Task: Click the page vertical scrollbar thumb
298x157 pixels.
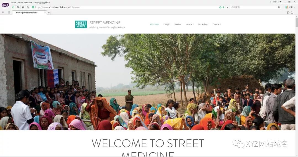Action: point(296,23)
